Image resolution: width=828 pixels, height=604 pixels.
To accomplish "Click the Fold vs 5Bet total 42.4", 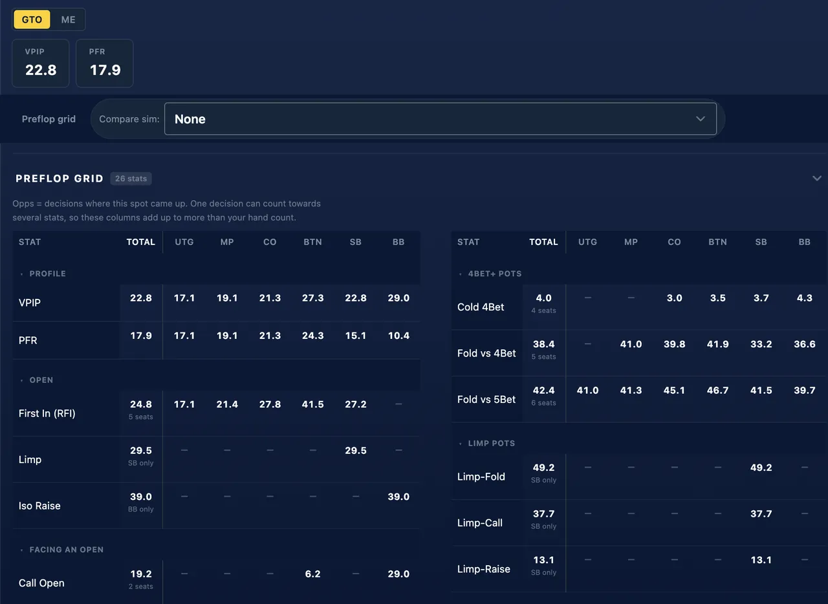I will point(543,390).
